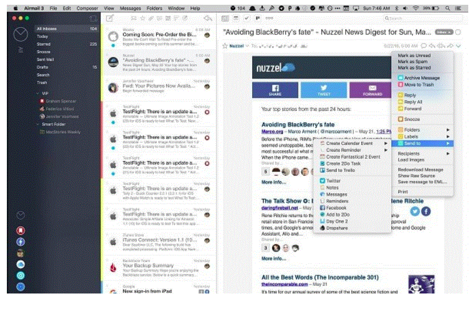Click the search field in toolbar

tap(423, 19)
